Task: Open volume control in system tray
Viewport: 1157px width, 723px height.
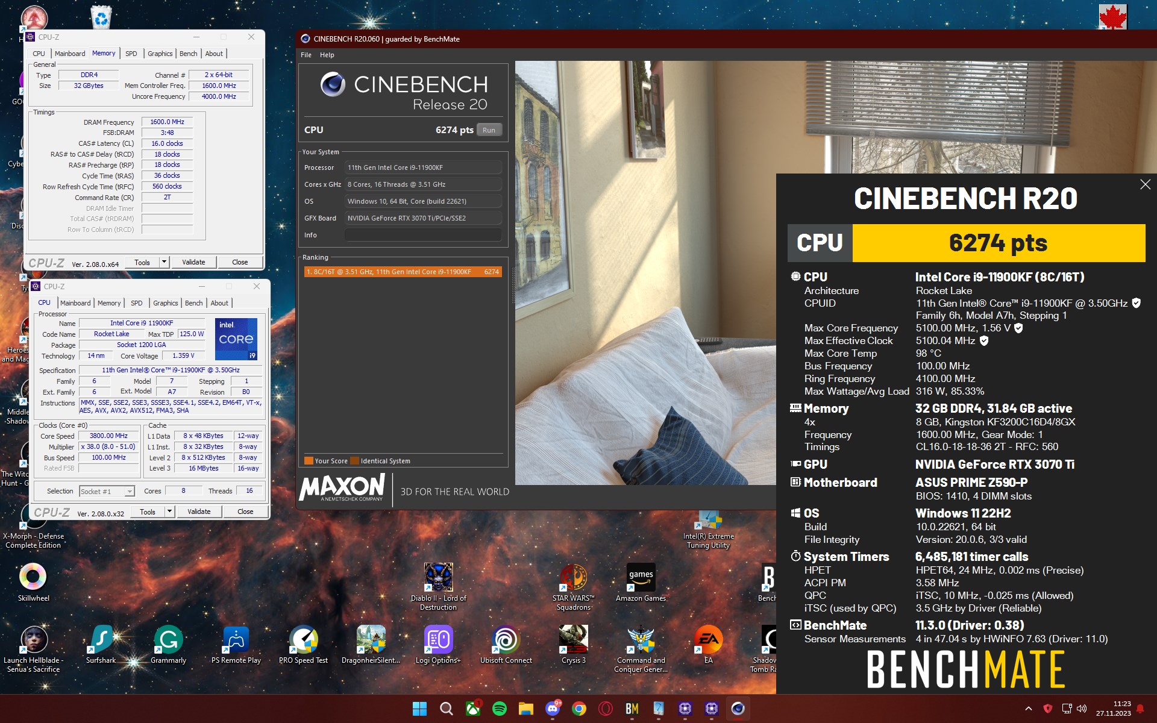Action: [x=1082, y=709]
